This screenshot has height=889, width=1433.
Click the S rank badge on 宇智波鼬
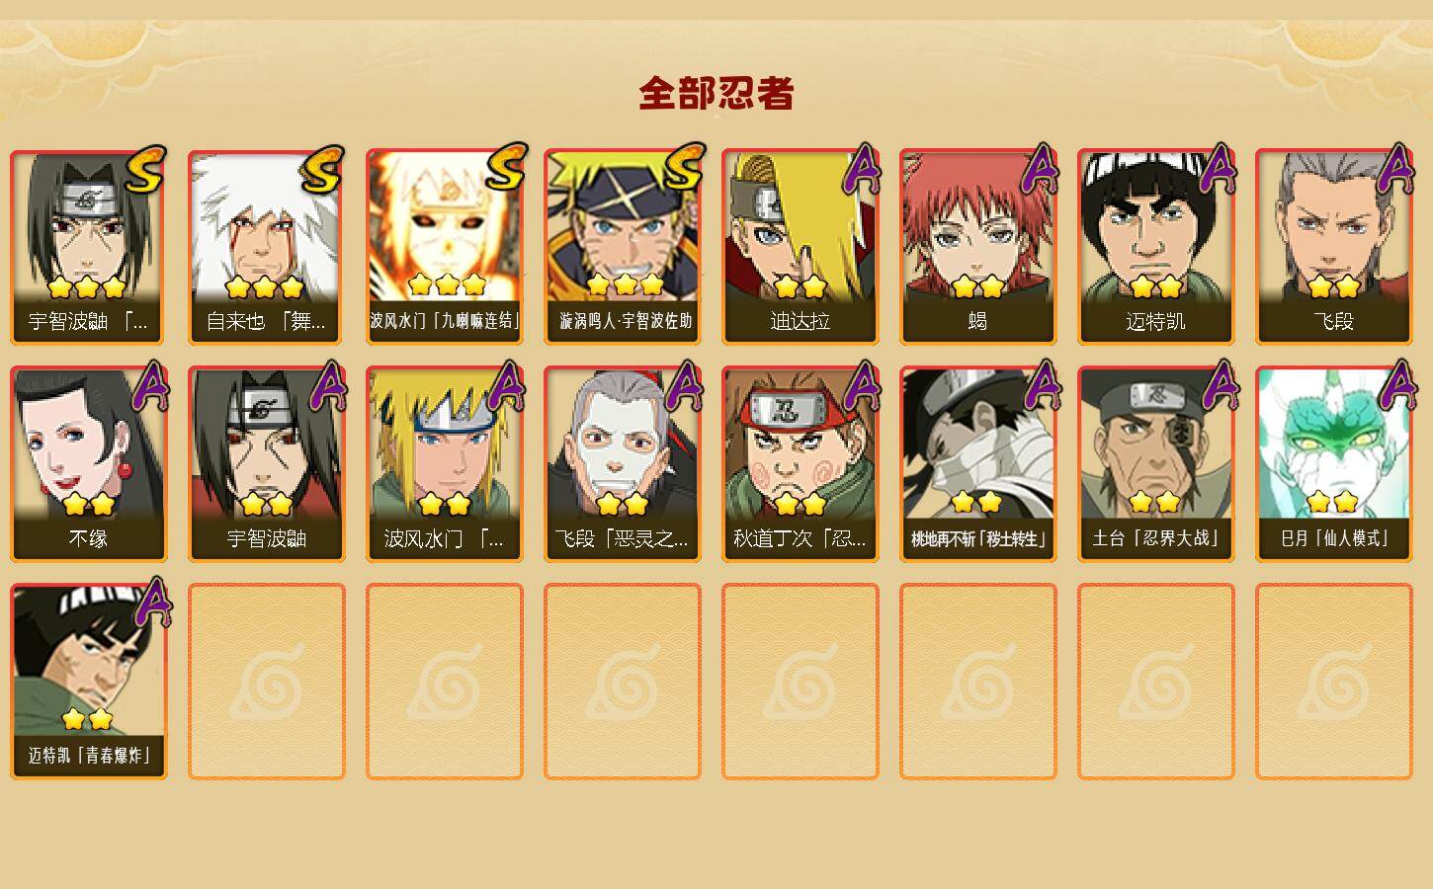145,170
